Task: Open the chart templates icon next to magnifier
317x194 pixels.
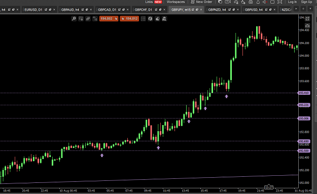Action: click(x=81, y=19)
